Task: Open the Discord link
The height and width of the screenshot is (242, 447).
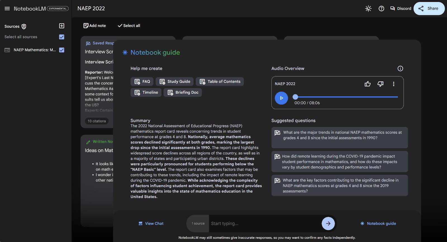Action: (401, 9)
